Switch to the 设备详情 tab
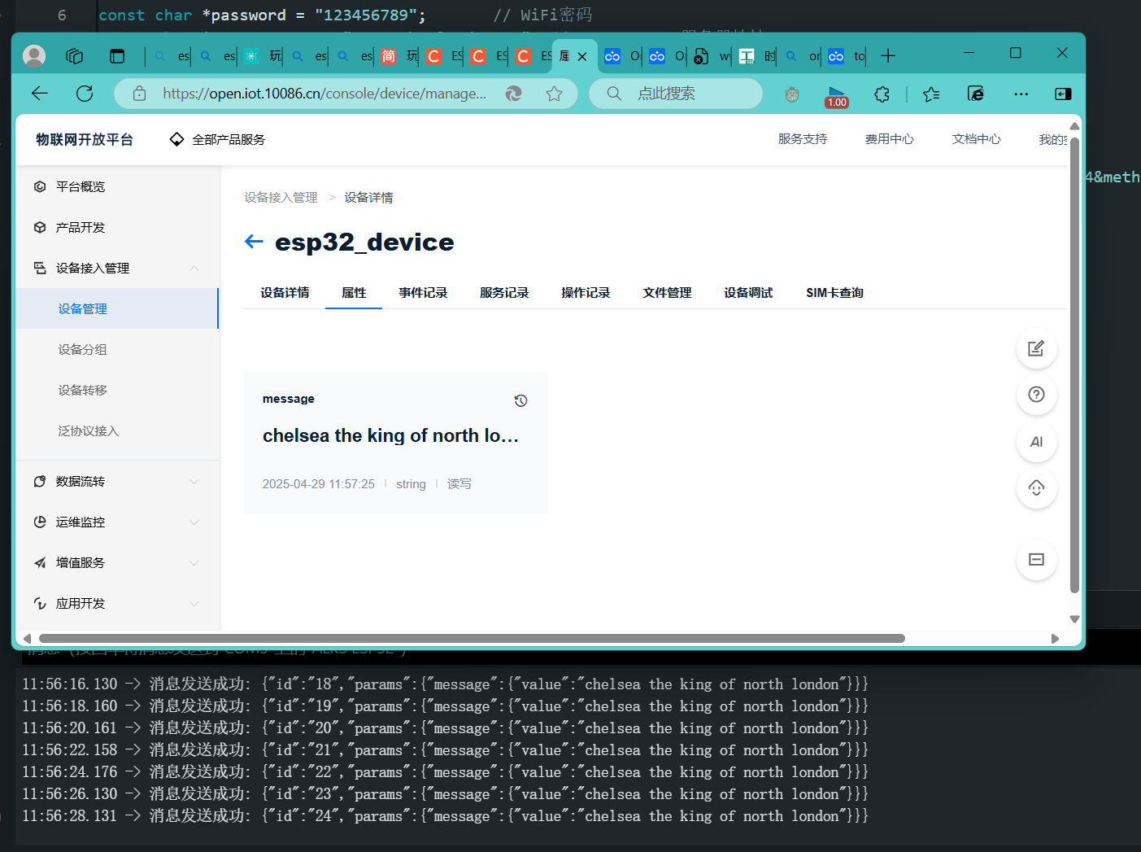Screen dimensions: 1141x852 tap(285, 292)
